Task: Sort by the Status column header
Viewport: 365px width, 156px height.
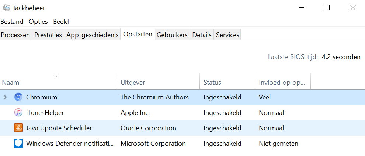Action: [227, 81]
